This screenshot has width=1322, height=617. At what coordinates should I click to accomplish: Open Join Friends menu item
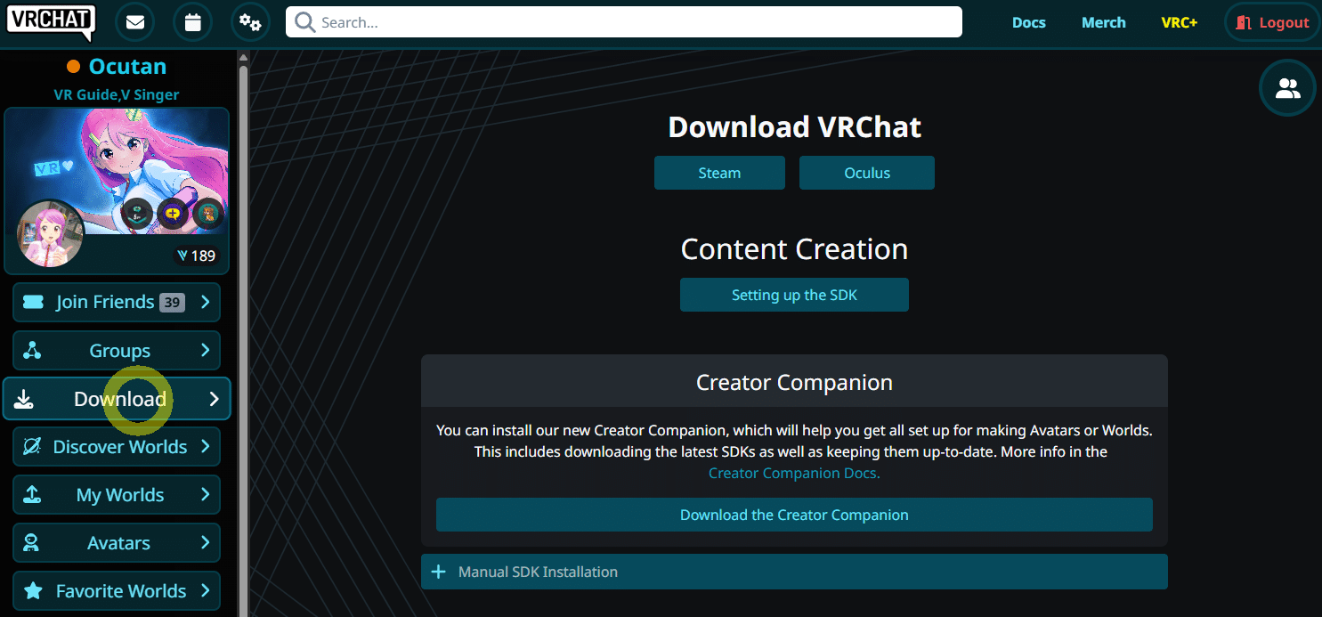(117, 302)
